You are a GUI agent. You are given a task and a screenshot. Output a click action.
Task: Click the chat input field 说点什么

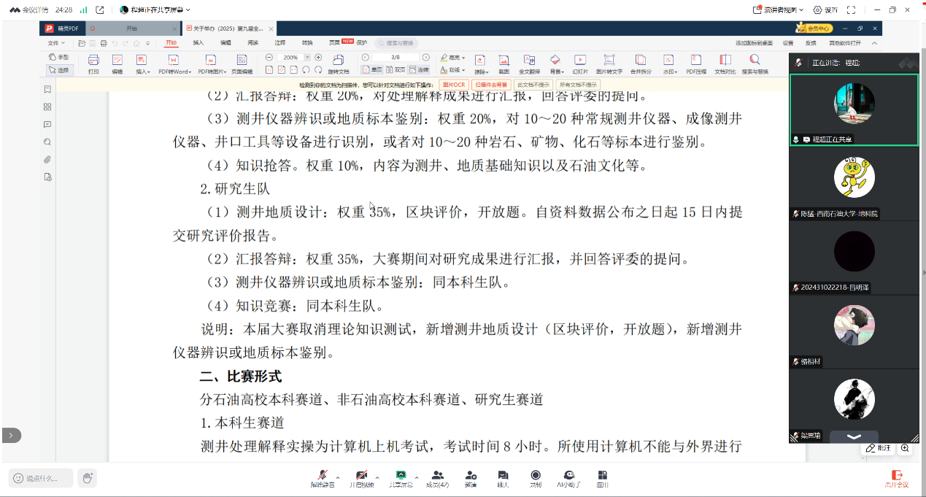click(41, 478)
